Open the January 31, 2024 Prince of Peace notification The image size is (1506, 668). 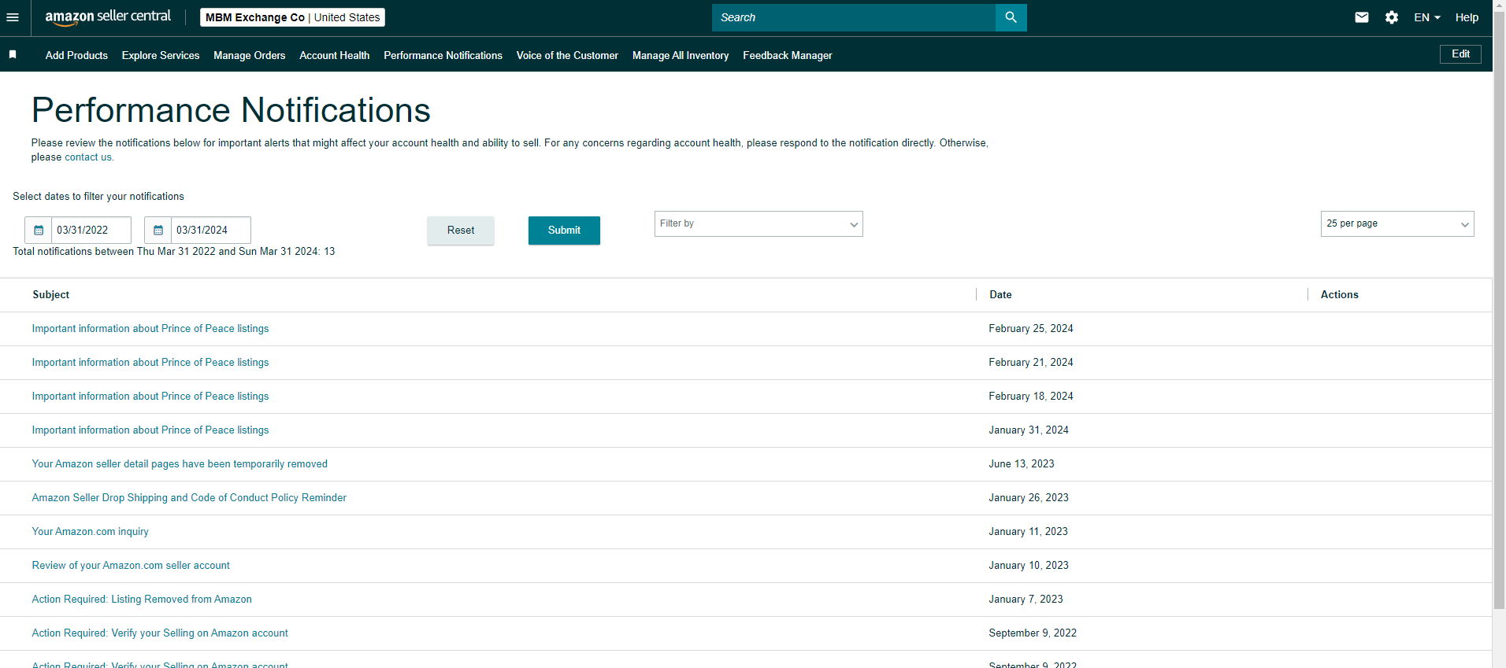150,430
